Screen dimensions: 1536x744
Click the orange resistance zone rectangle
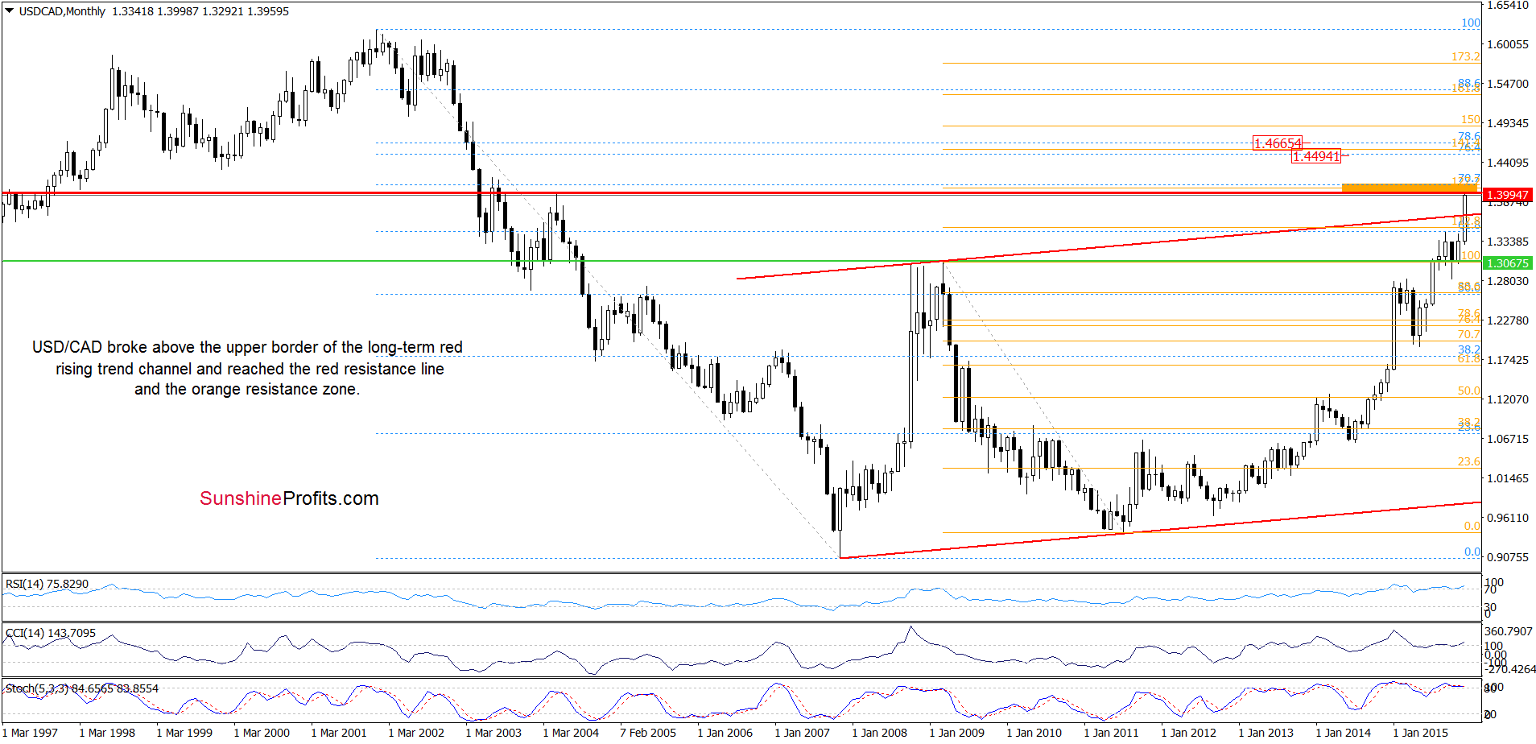1410,188
